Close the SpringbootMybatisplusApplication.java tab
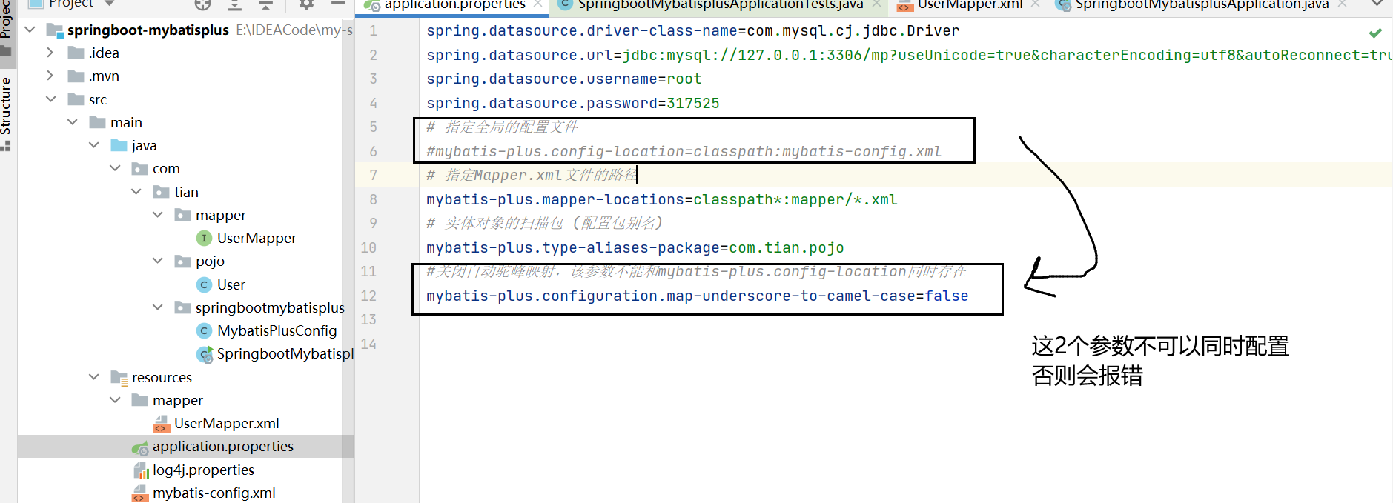The width and height of the screenshot is (1393, 503). tap(1342, 4)
